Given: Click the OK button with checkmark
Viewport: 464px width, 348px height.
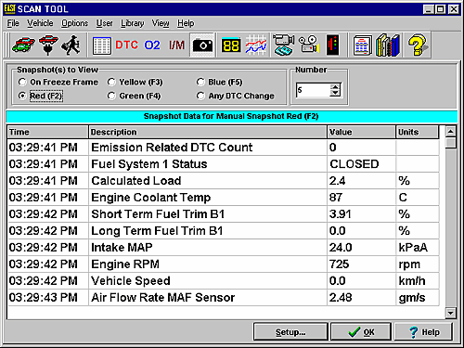Looking at the screenshot, I should pyautogui.click(x=361, y=332).
